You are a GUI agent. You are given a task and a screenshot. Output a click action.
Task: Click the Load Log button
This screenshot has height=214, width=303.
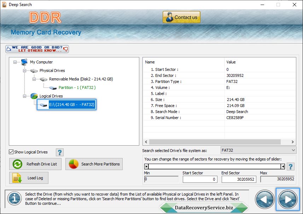tap(29, 178)
